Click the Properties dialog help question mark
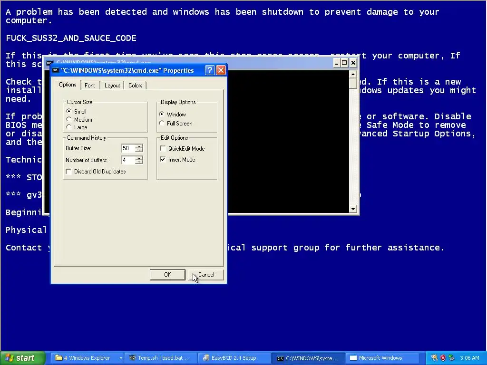487x365 pixels. [x=210, y=70]
